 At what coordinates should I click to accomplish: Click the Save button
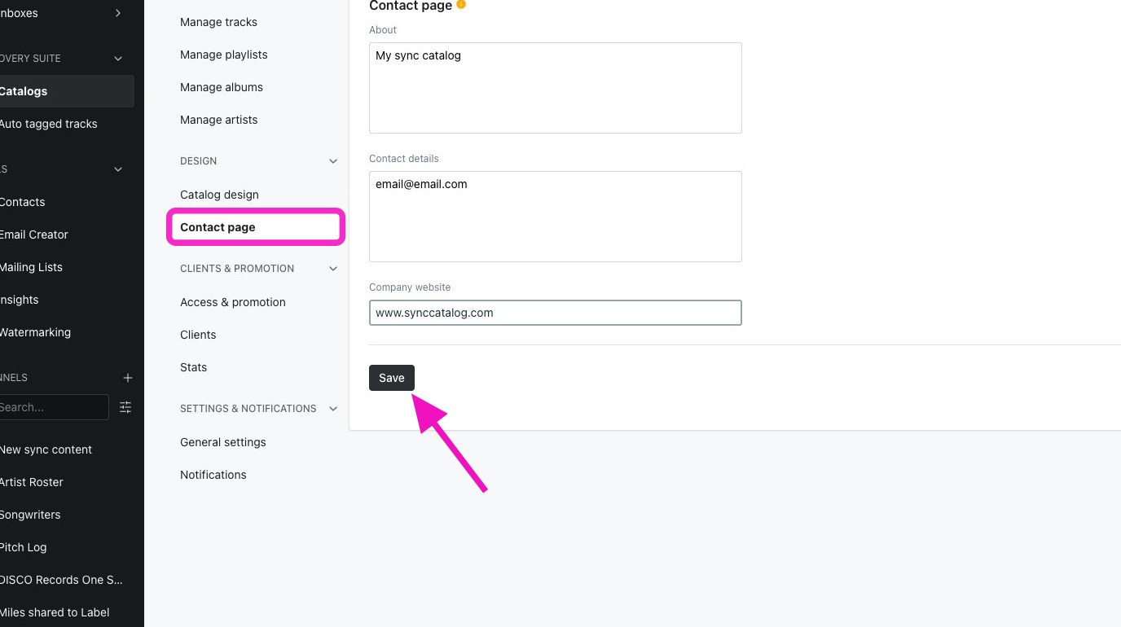(392, 378)
